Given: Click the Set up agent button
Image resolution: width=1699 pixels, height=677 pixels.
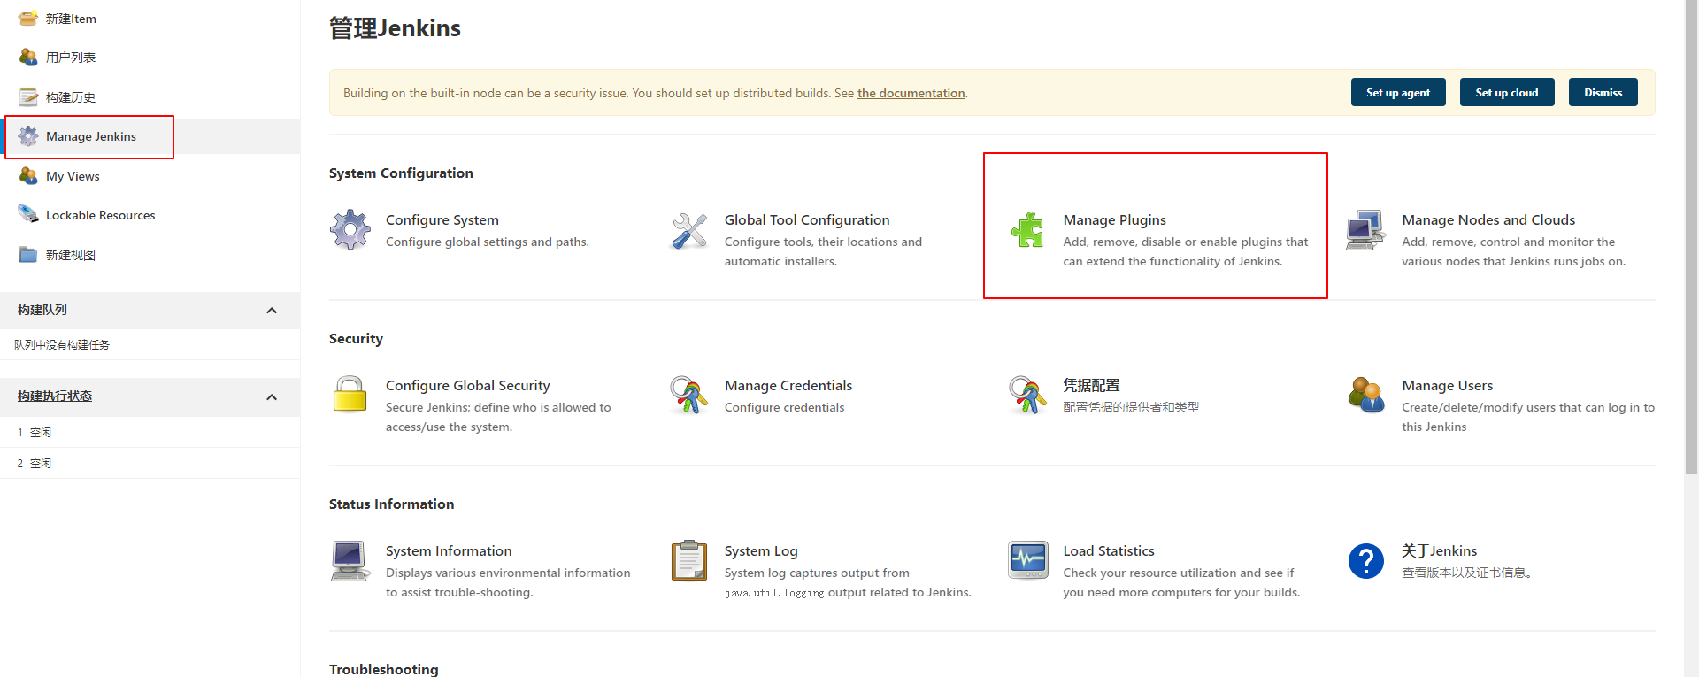Looking at the screenshot, I should point(1398,92).
